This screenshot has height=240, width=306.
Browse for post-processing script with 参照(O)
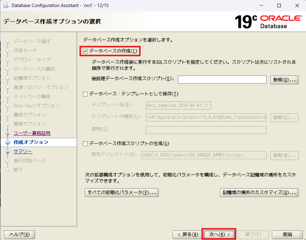click(x=284, y=79)
